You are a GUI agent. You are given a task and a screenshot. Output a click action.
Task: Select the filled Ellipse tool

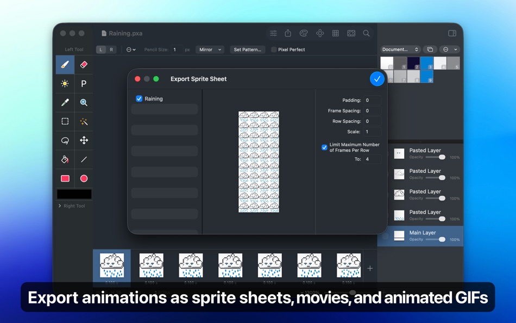click(83, 178)
